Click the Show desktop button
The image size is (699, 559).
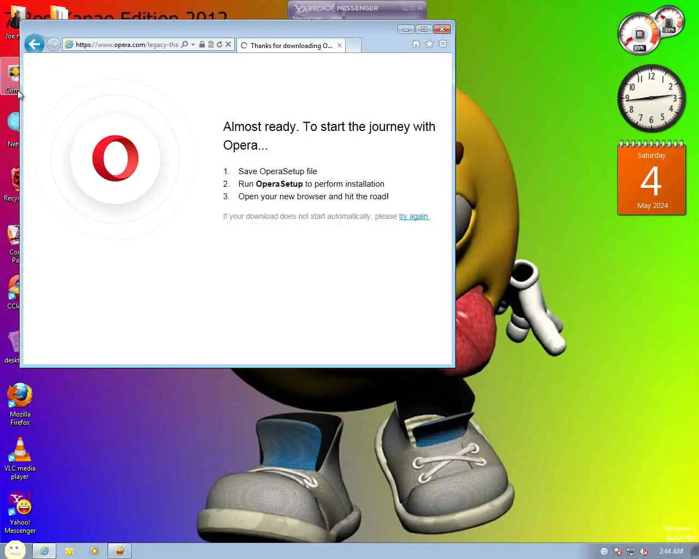pyautogui.click(x=695, y=551)
